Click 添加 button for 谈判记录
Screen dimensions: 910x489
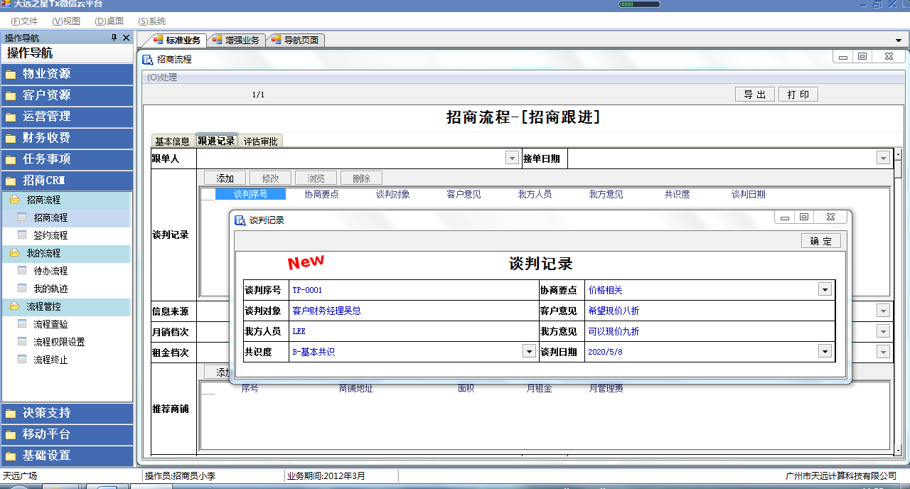[x=225, y=178]
